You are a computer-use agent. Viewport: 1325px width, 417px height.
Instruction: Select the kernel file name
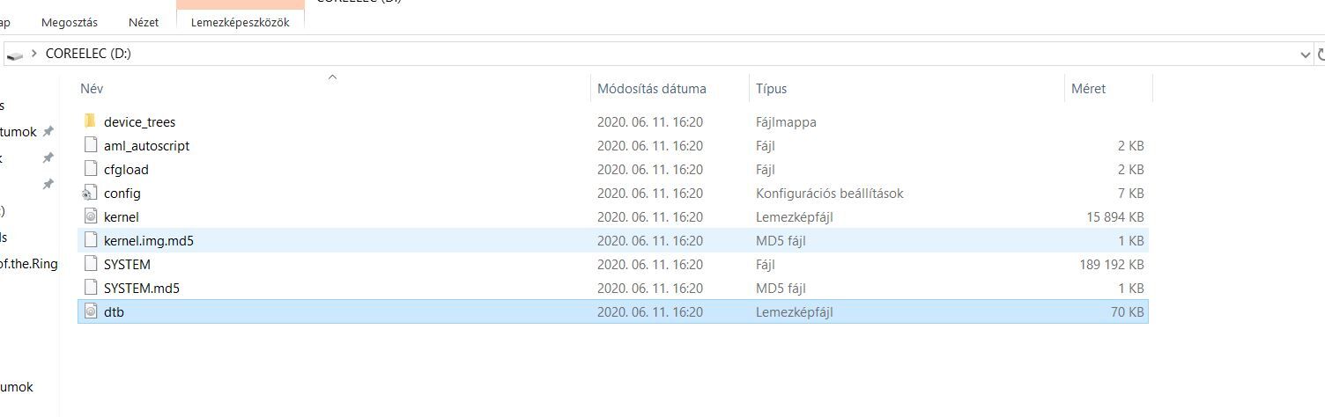pos(122,217)
